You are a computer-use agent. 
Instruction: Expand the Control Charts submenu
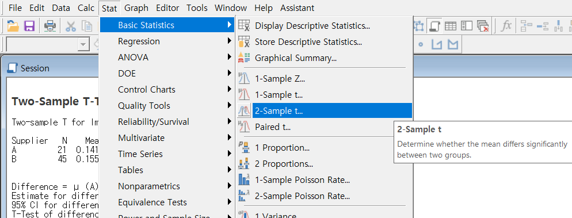[167, 89]
